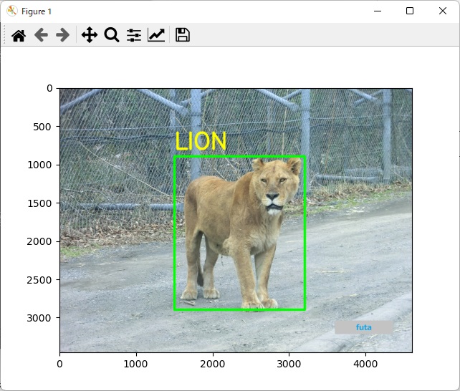Viewport: 460px width, 391px height.
Task: Click the futa watermark in the image
Action: click(364, 327)
